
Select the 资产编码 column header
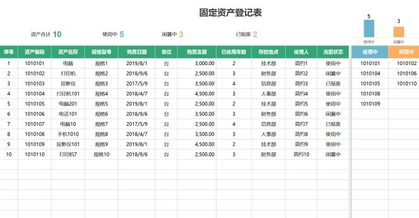pos(34,52)
